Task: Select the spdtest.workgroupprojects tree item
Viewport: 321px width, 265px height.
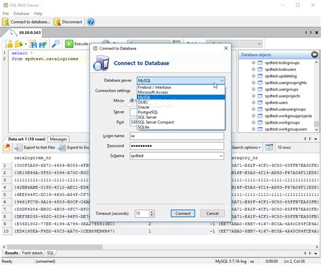Action: point(288,116)
